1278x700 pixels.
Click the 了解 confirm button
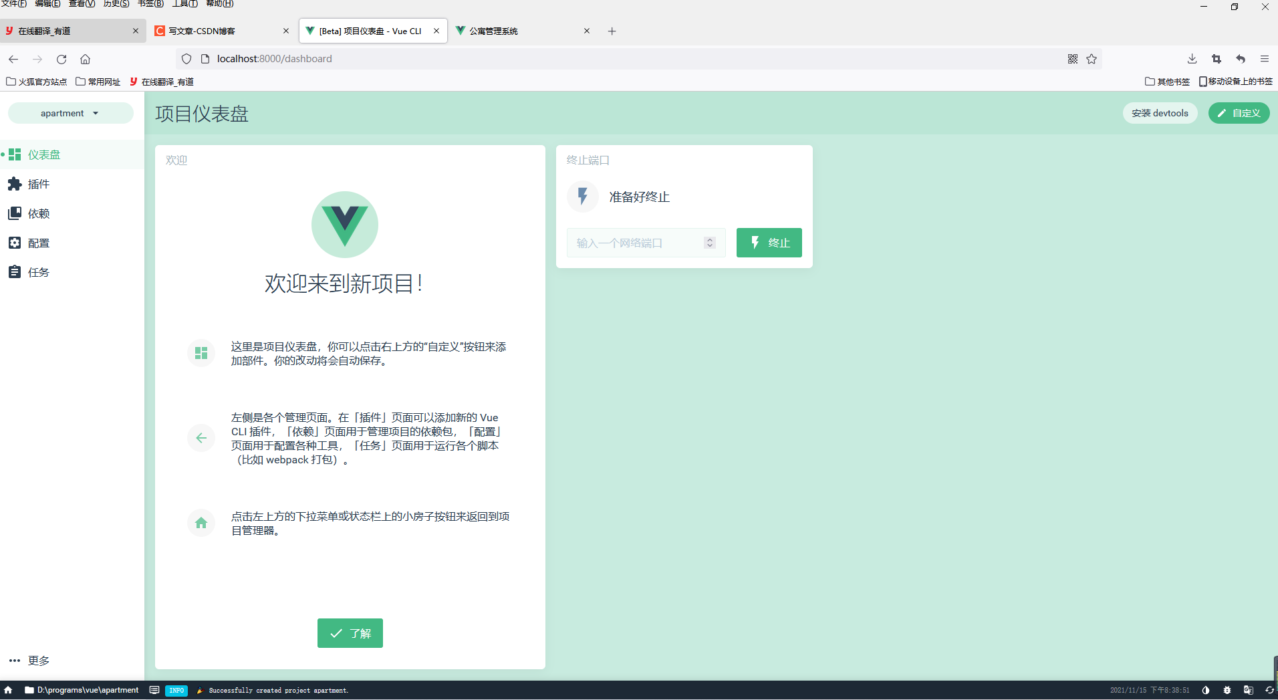[350, 633]
